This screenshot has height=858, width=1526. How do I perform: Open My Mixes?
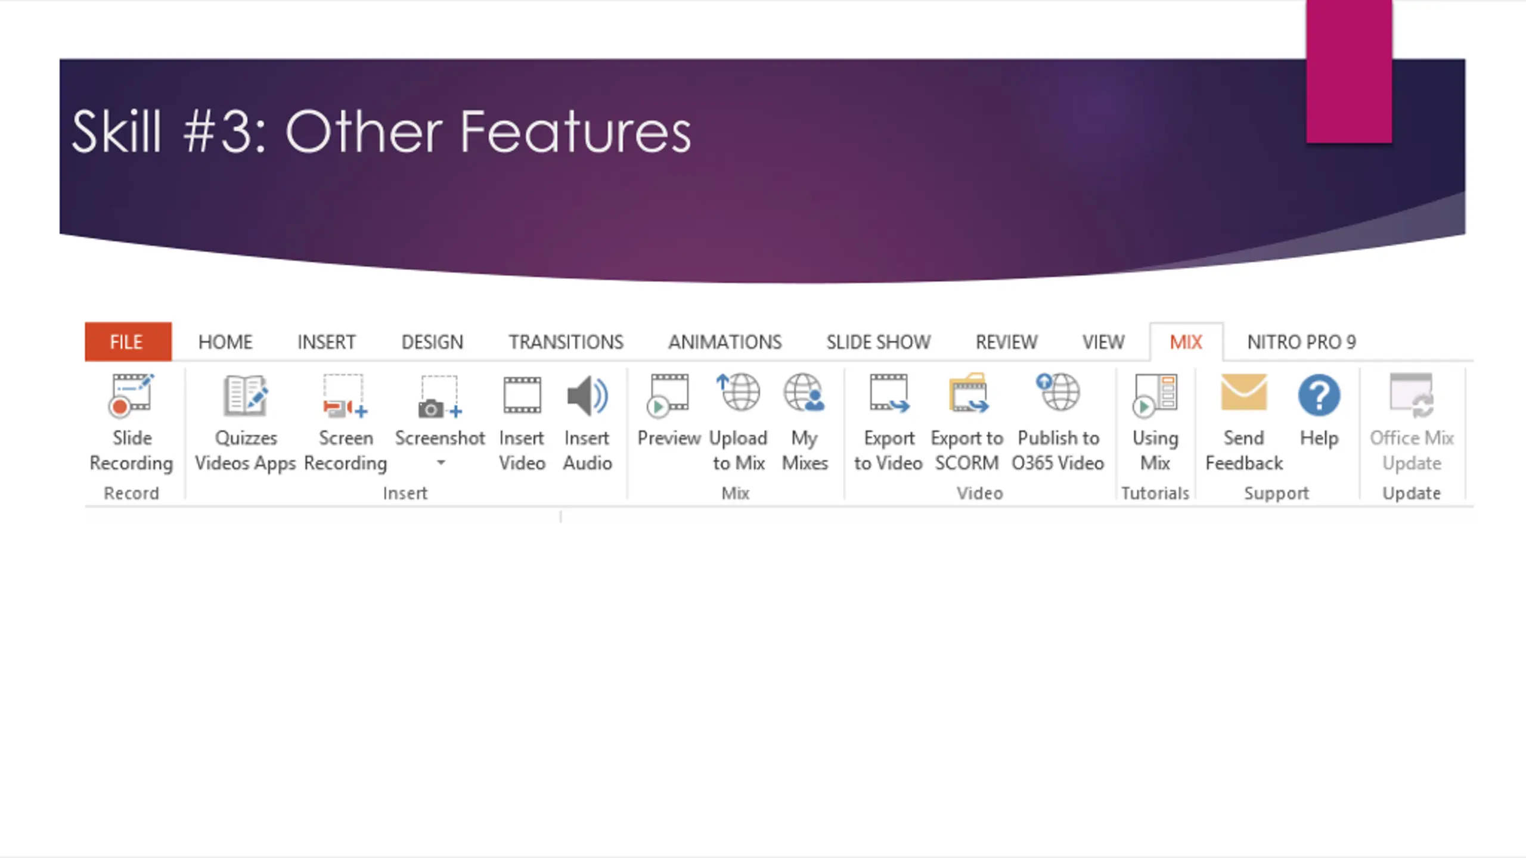[805, 422]
